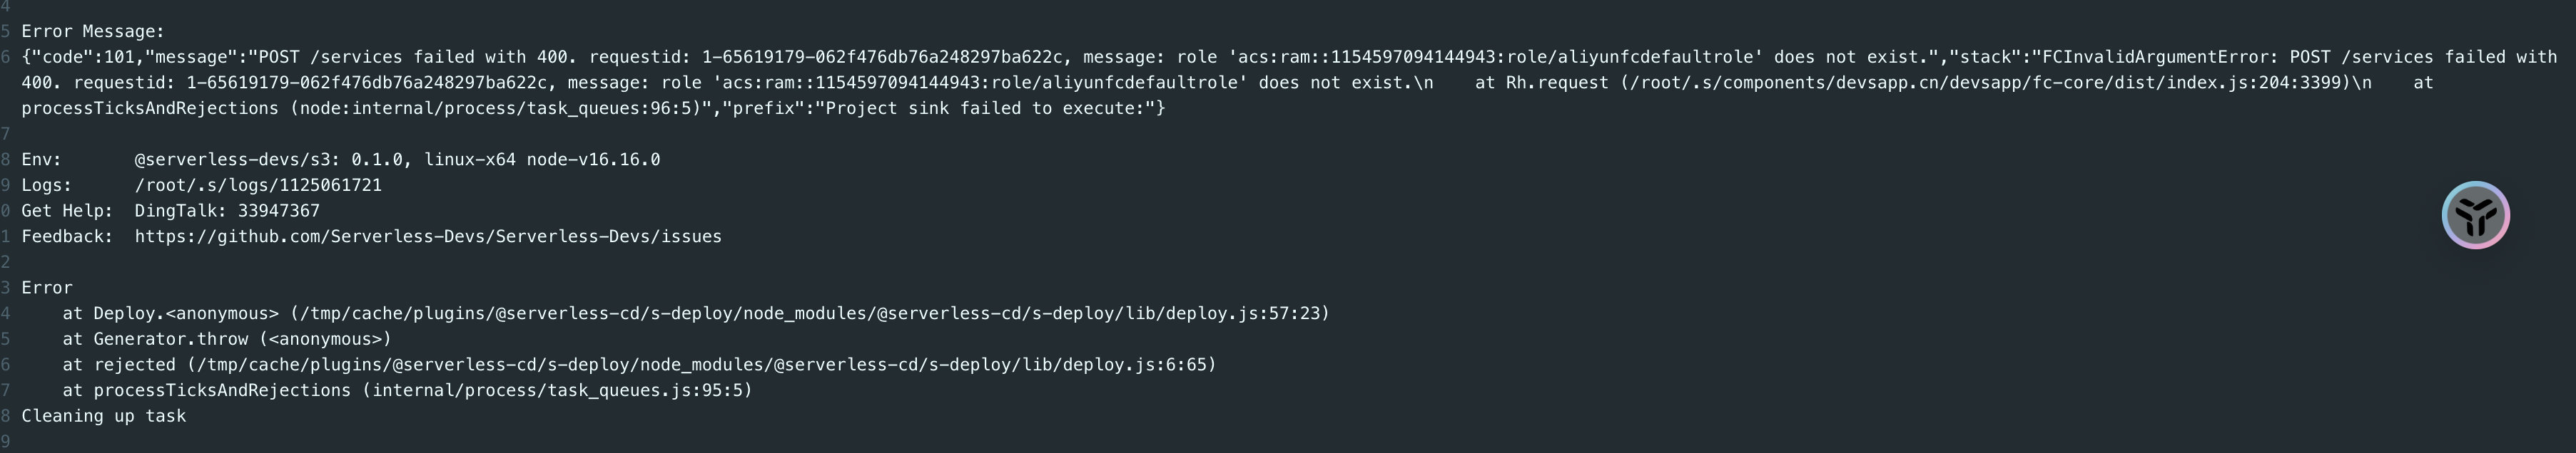This screenshot has height=453, width=2576.
Task: Click the floating round assistant logo icon
Action: click(2476, 214)
